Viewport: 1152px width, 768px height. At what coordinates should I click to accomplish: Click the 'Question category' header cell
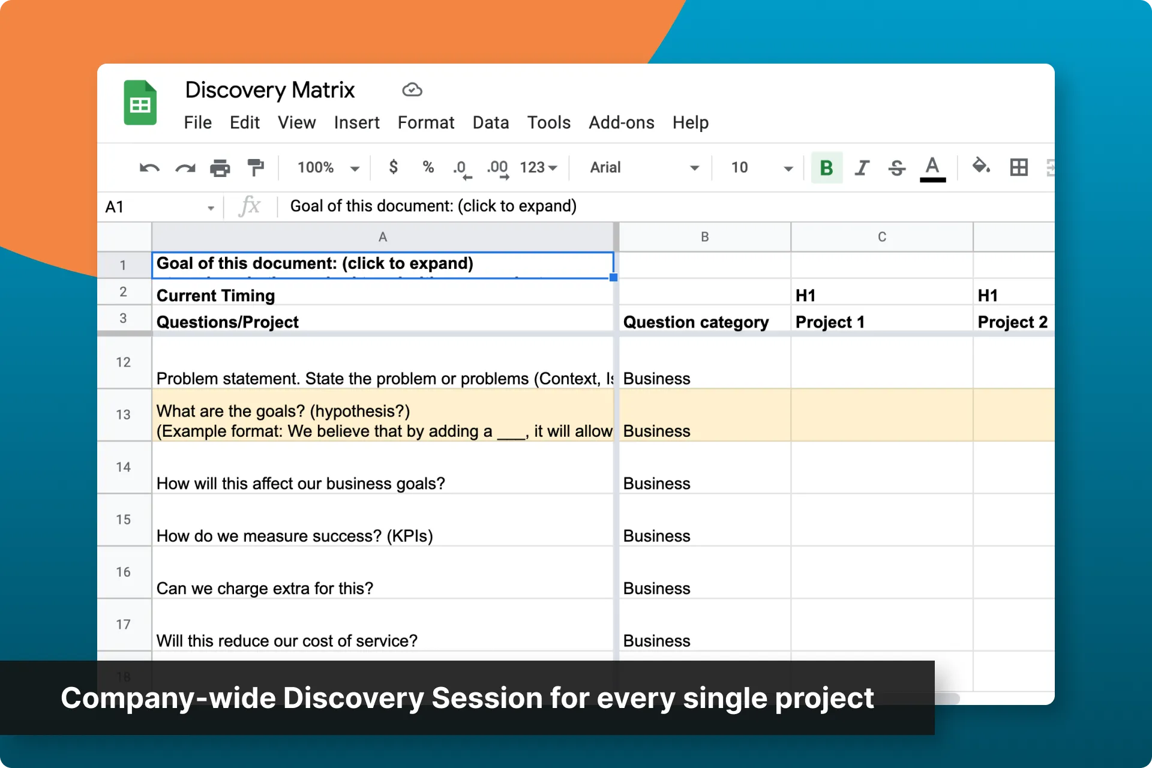pyautogui.click(x=705, y=319)
